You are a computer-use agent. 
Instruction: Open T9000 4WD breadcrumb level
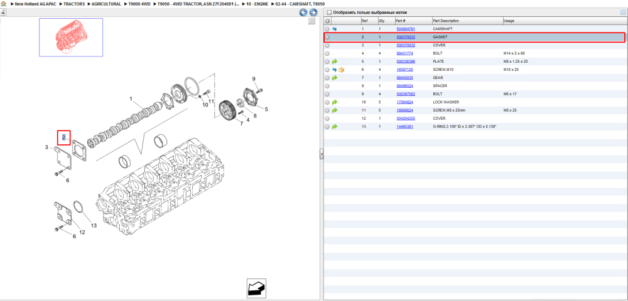click(x=139, y=4)
